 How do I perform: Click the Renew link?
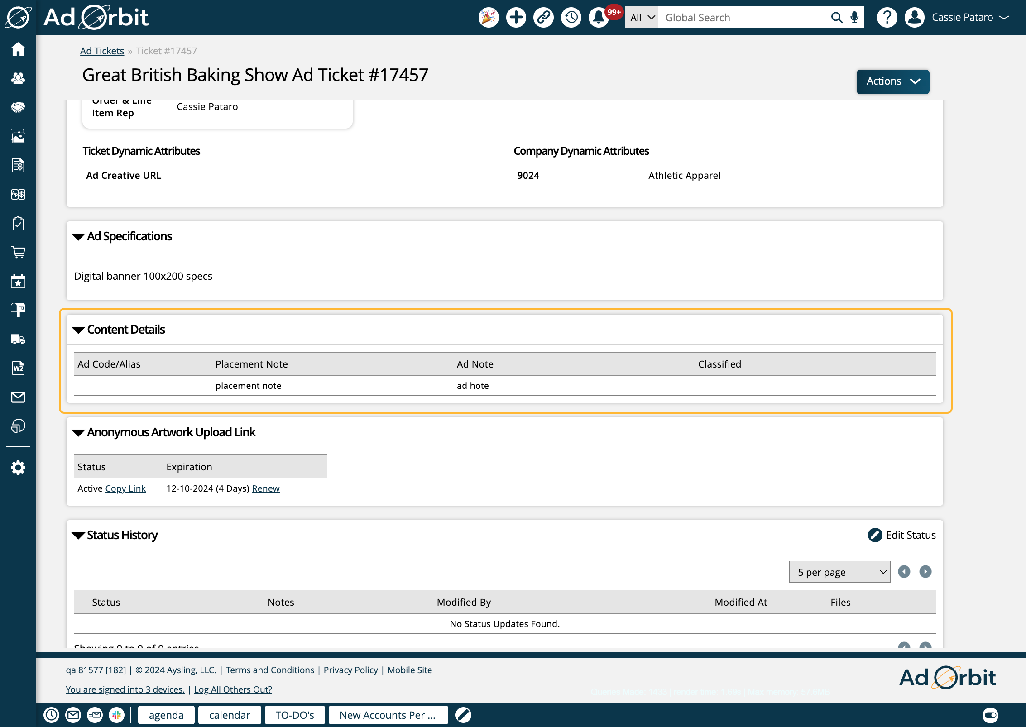point(266,488)
